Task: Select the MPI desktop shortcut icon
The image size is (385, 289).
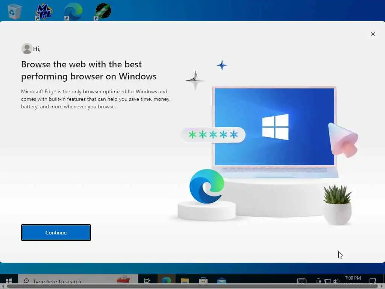Action: [44, 11]
